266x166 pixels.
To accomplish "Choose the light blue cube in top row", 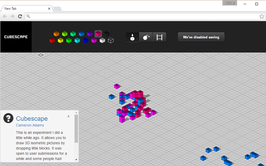I will pos(81,34).
